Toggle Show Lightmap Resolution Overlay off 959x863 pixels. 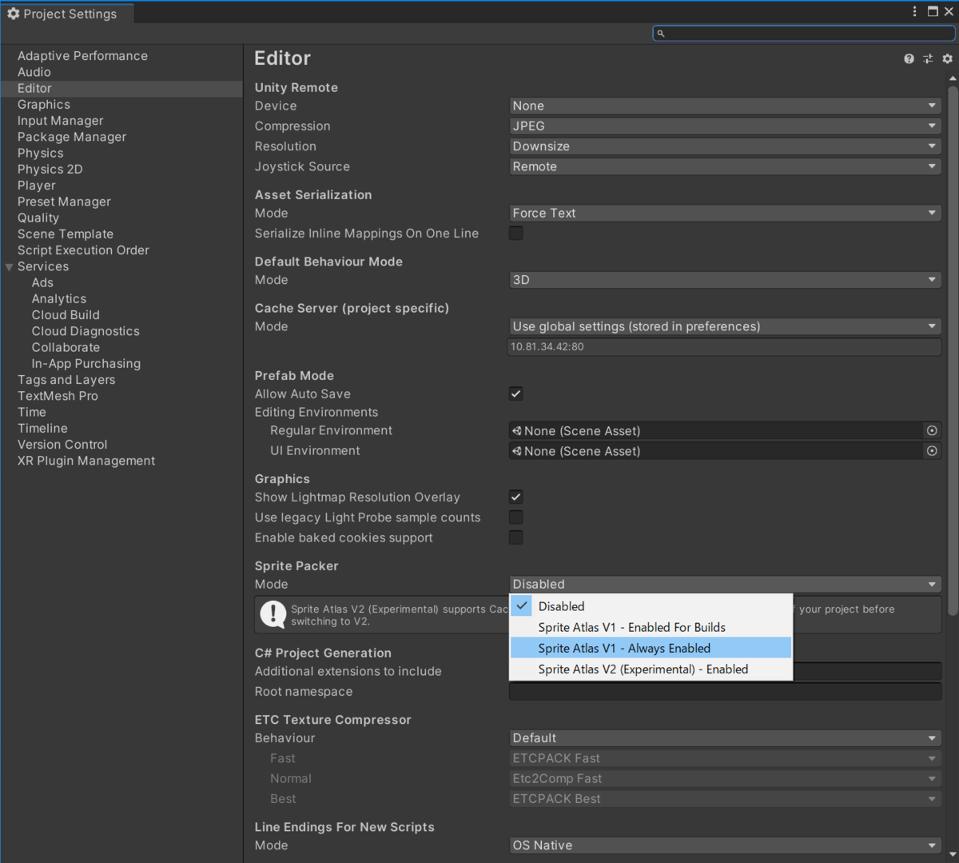[515, 497]
